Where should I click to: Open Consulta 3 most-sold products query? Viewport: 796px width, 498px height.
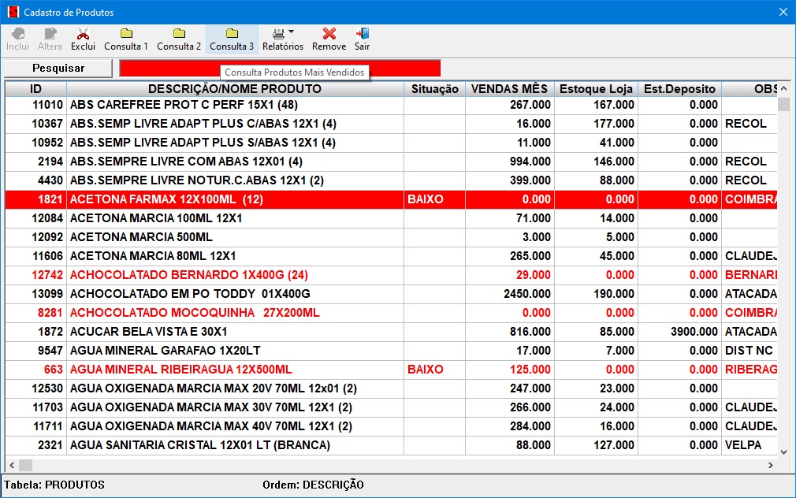click(232, 34)
